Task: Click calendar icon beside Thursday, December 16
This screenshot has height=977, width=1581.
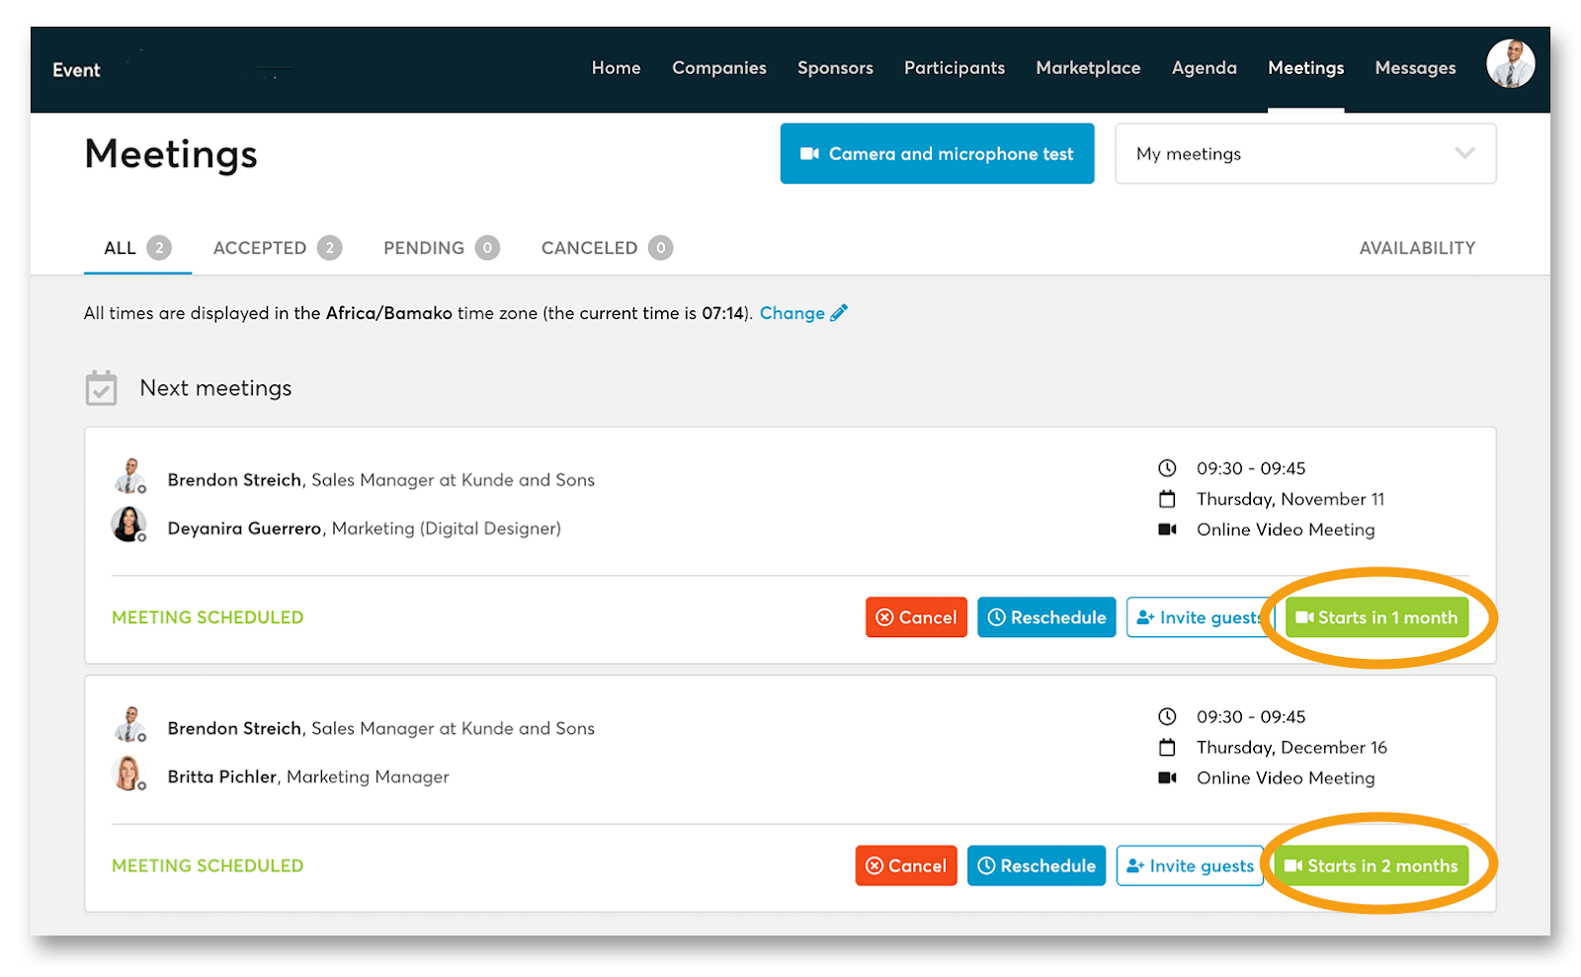Action: [x=1167, y=747]
